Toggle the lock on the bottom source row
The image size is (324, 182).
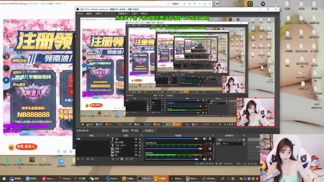point(140,155)
